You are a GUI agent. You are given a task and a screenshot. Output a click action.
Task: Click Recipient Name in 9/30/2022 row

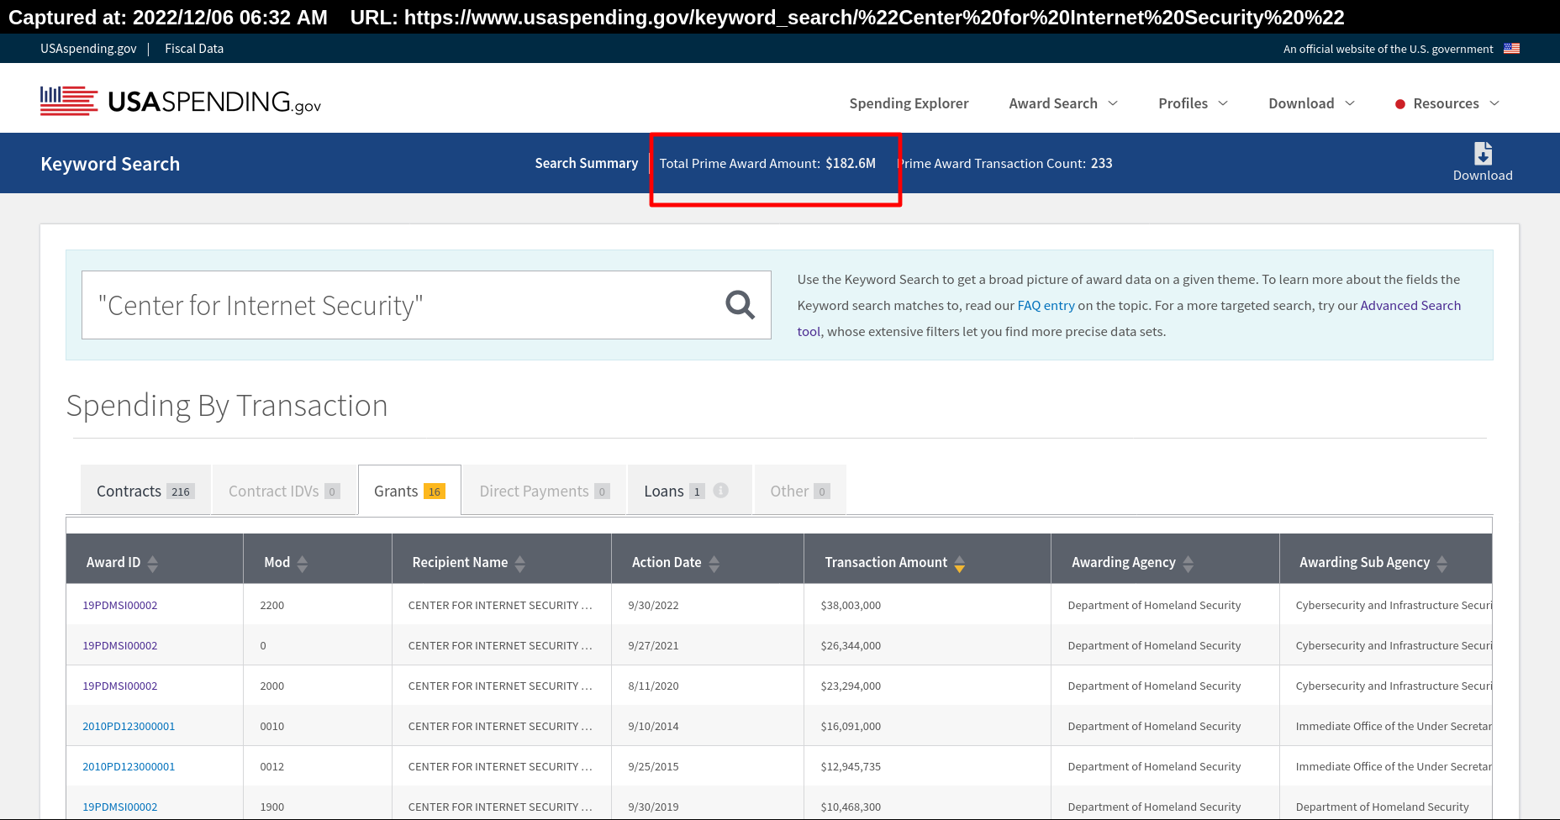coord(500,605)
